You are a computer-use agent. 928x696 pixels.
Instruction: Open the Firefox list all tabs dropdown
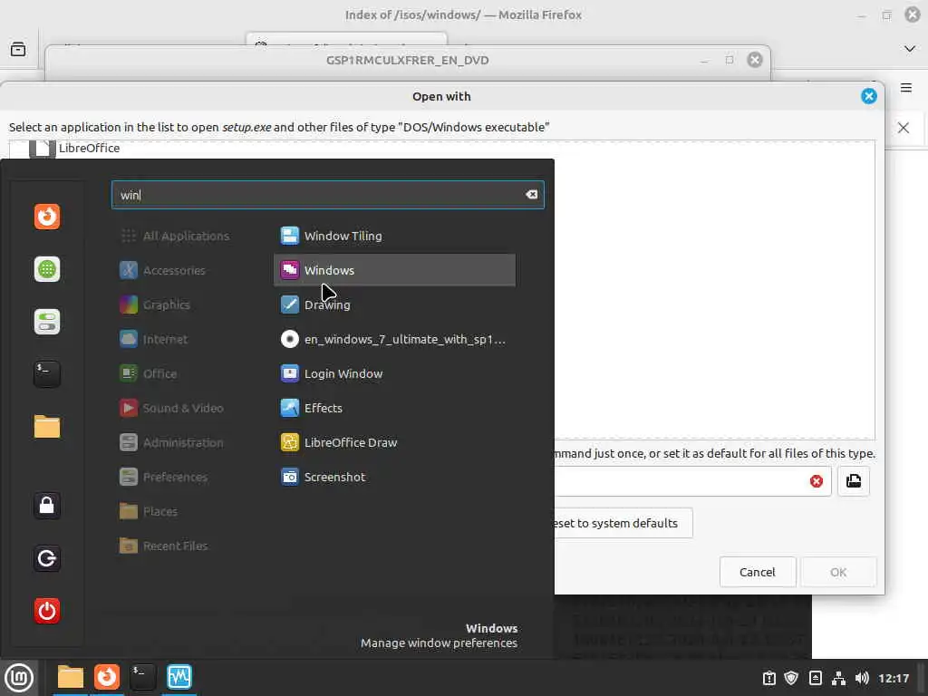click(910, 49)
